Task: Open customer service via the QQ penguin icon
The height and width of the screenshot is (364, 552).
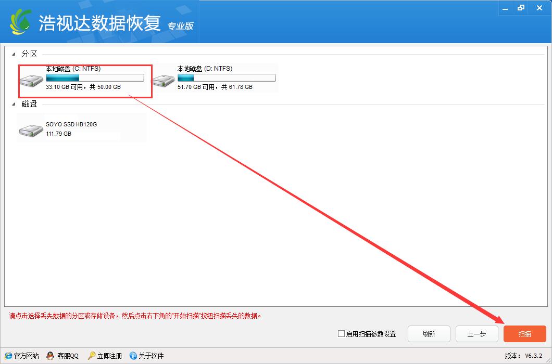Action: point(49,356)
